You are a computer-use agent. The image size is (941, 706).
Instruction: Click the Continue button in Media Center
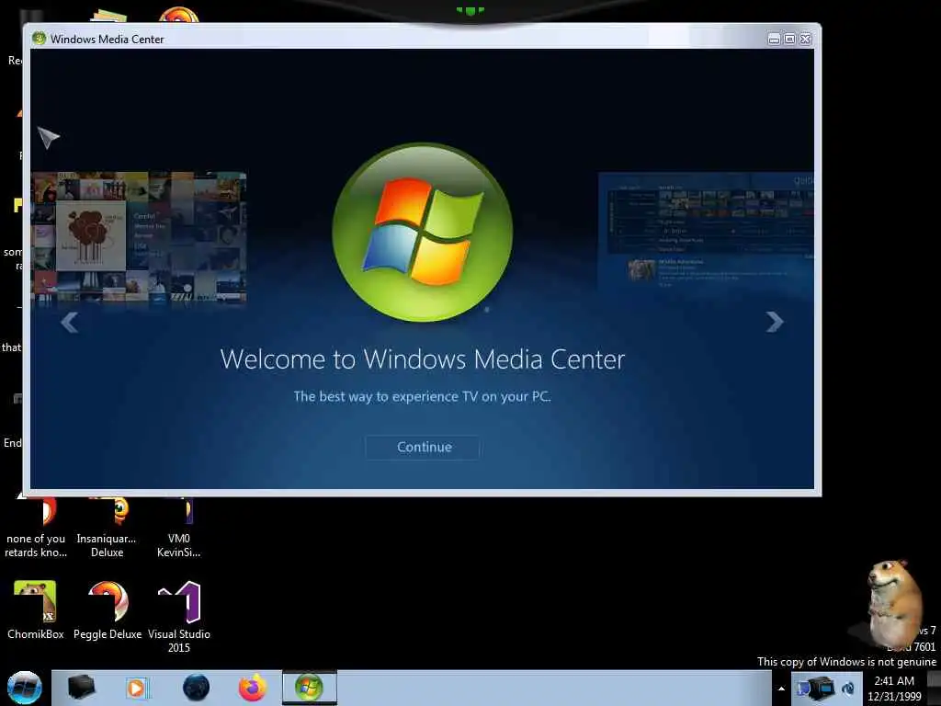click(x=423, y=448)
